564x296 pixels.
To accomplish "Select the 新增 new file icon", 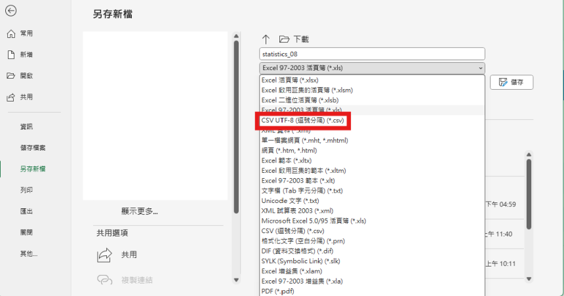I will [11, 54].
